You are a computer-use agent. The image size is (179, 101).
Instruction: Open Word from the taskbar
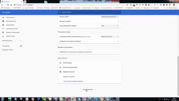click(x=108, y=99)
